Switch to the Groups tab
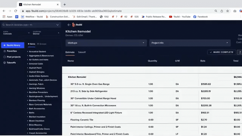 click(x=42, y=44)
